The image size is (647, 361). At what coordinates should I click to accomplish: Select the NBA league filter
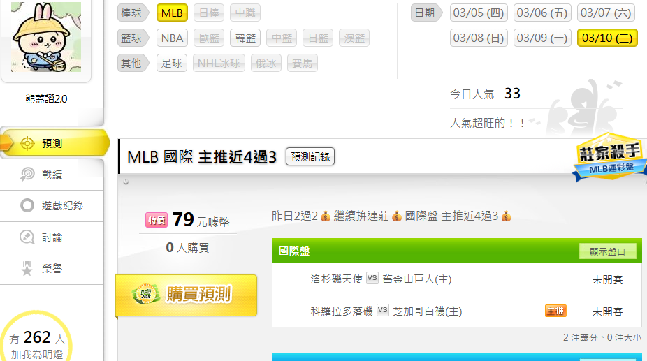coord(172,38)
